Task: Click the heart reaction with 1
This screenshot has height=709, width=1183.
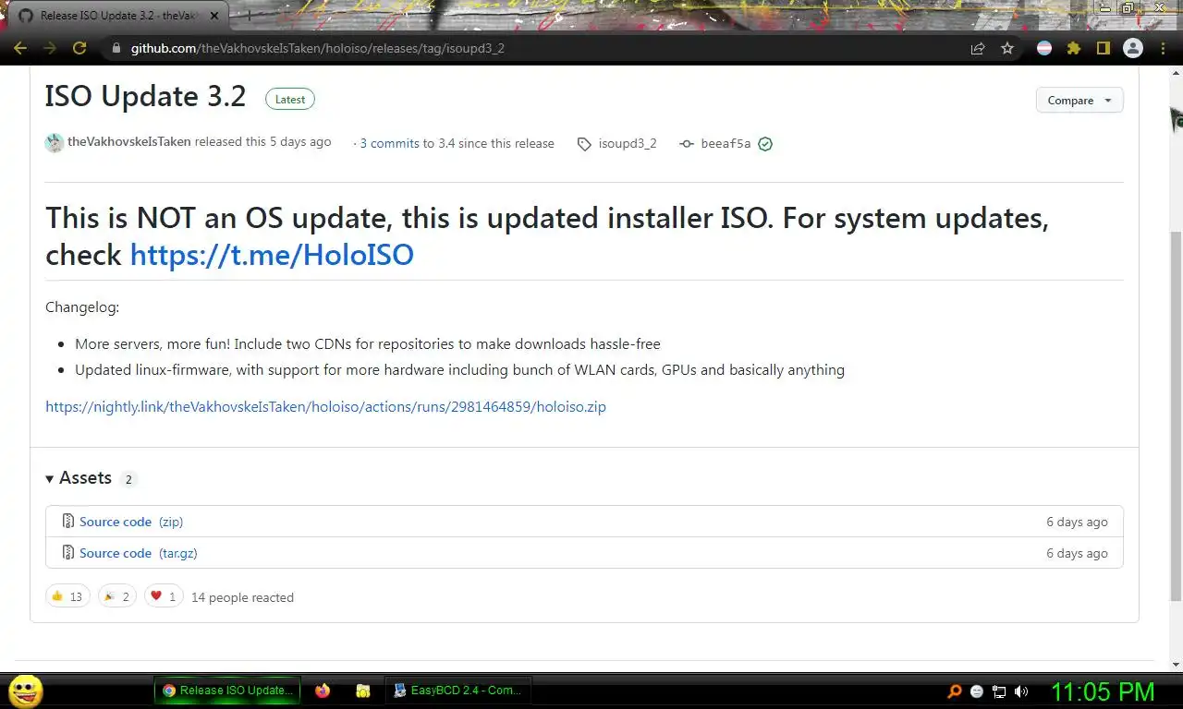Action: pyautogui.click(x=164, y=596)
